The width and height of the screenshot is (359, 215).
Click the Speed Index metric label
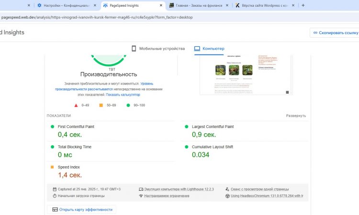click(68, 167)
